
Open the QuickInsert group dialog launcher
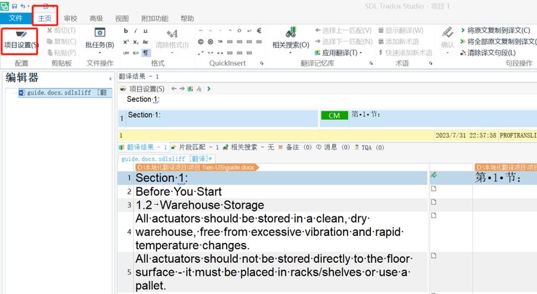point(261,64)
